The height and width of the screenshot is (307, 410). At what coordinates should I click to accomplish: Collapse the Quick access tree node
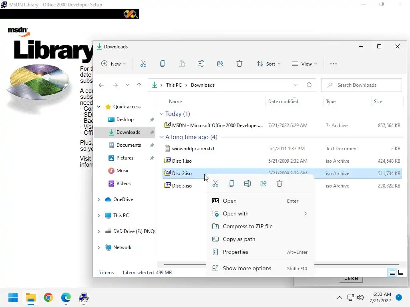(x=99, y=106)
